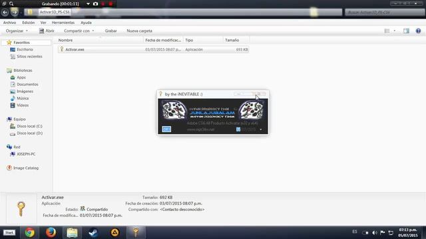Toggle the checkbox in the INEVITABLE dialog

[238, 129]
